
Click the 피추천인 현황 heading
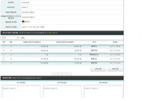point(7,78)
